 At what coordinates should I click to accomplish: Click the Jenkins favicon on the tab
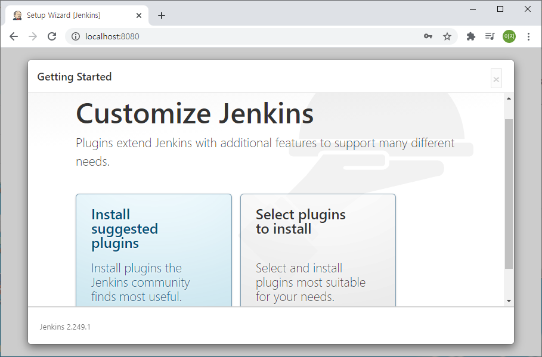[x=17, y=15]
